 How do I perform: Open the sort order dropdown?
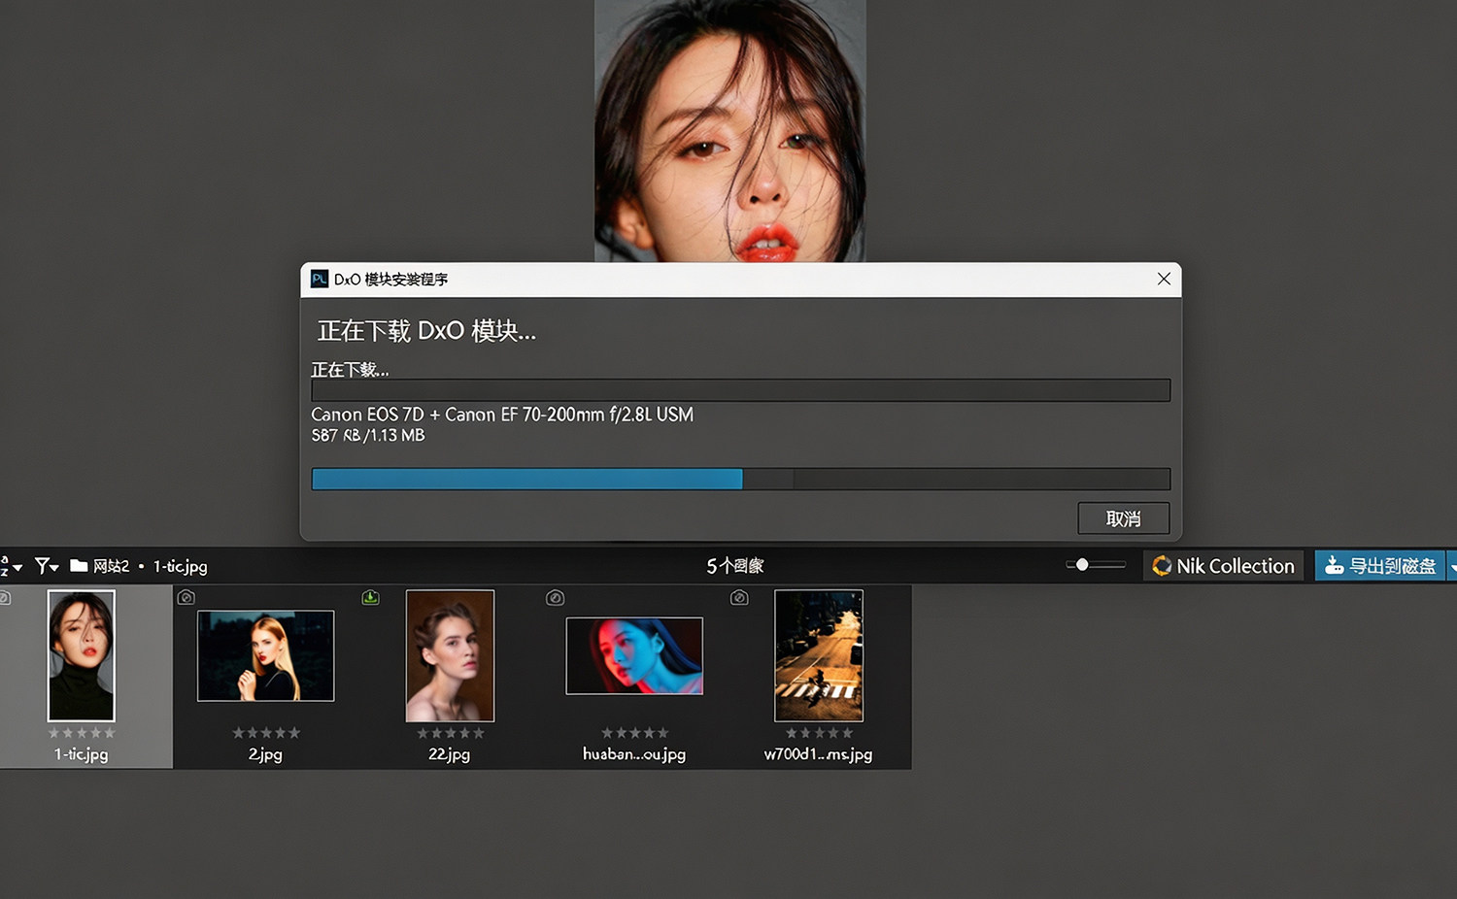tap(10, 566)
